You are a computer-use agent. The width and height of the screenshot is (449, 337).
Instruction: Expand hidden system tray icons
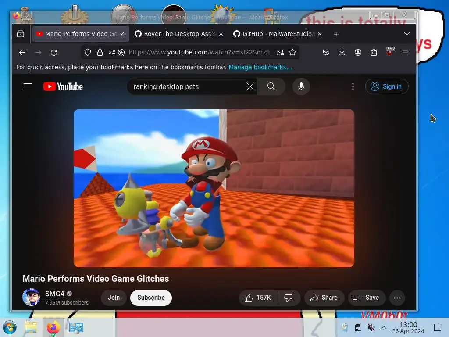point(384,327)
